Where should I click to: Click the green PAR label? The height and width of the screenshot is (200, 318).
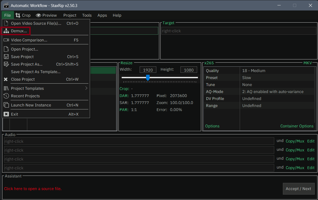[124, 110]
